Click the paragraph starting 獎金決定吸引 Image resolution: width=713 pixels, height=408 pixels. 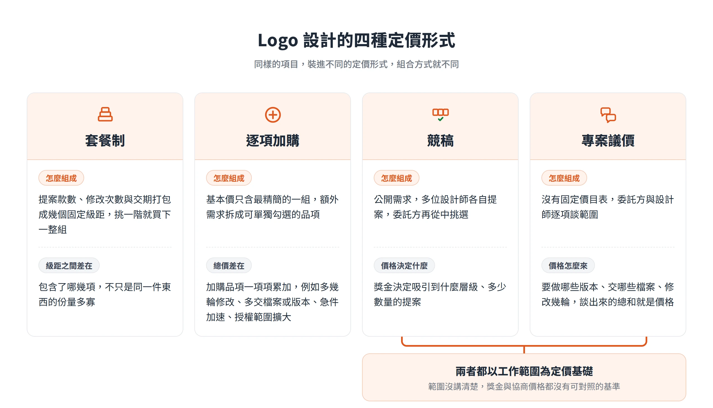click(x=440, y=294)
